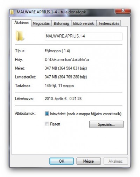Click the Méret value 364 584 031 bájt
The width and height of the screenshot is (140, 177).
tap(72, 68)
